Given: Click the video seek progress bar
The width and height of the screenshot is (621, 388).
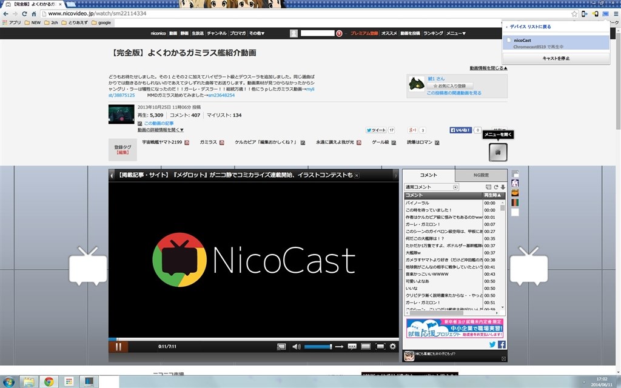Looking at the screenshot, I should click(253, 339).
